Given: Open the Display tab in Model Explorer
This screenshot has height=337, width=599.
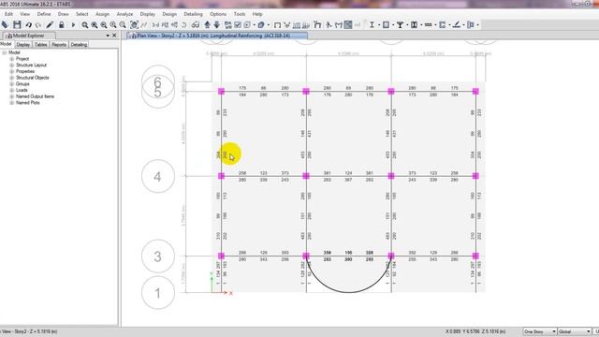Looking at the screenshot, I should [x=22, y=45].
